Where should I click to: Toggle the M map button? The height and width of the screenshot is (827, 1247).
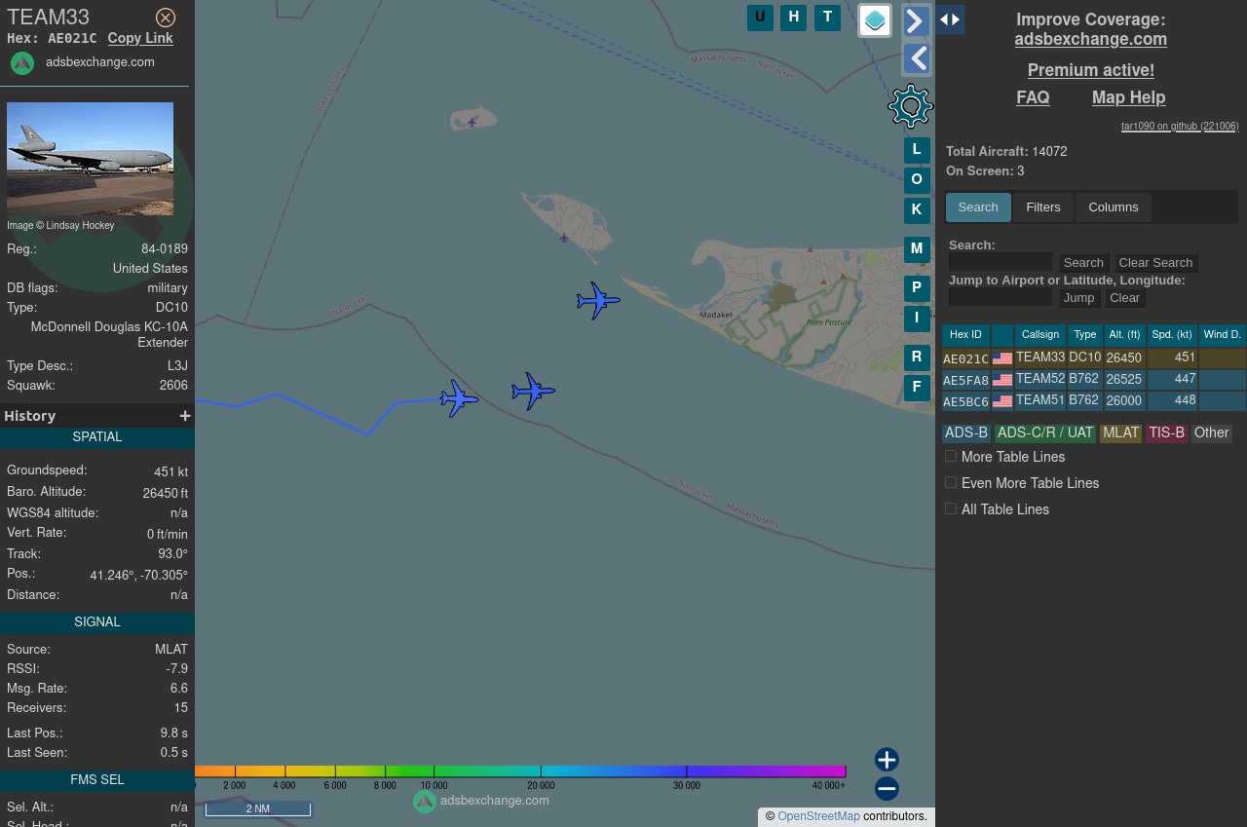[917, 249]
